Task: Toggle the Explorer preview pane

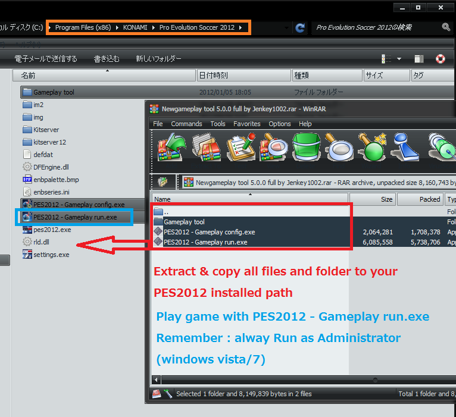Action: coord(419,59)
